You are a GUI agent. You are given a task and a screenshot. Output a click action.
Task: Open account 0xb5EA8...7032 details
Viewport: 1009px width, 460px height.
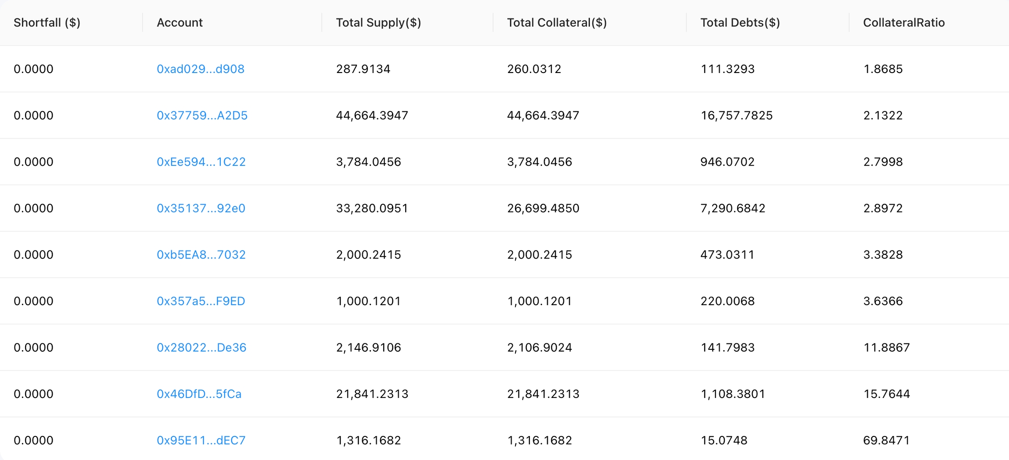pos(201,254)
